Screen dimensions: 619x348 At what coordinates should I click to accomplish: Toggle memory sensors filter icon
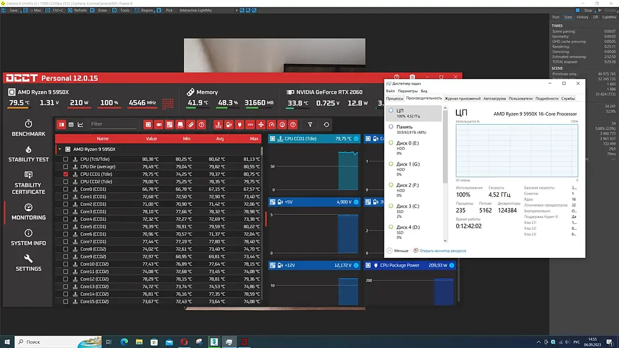[190, 125]
